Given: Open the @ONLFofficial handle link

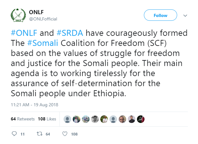Looking at the screenshot, I should coord(43,19).
